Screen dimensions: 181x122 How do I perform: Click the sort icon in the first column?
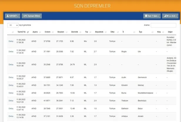[x=13, y=32]
